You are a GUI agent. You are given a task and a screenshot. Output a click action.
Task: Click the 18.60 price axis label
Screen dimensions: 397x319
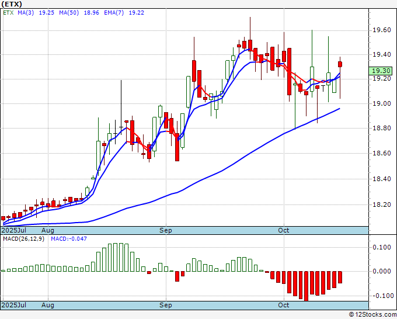[x=382, y=153]
